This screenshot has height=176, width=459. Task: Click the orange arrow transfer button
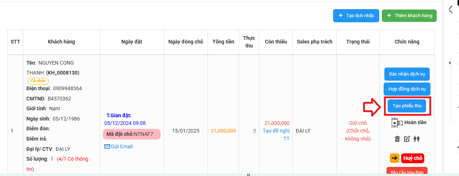tap(395, 158)
